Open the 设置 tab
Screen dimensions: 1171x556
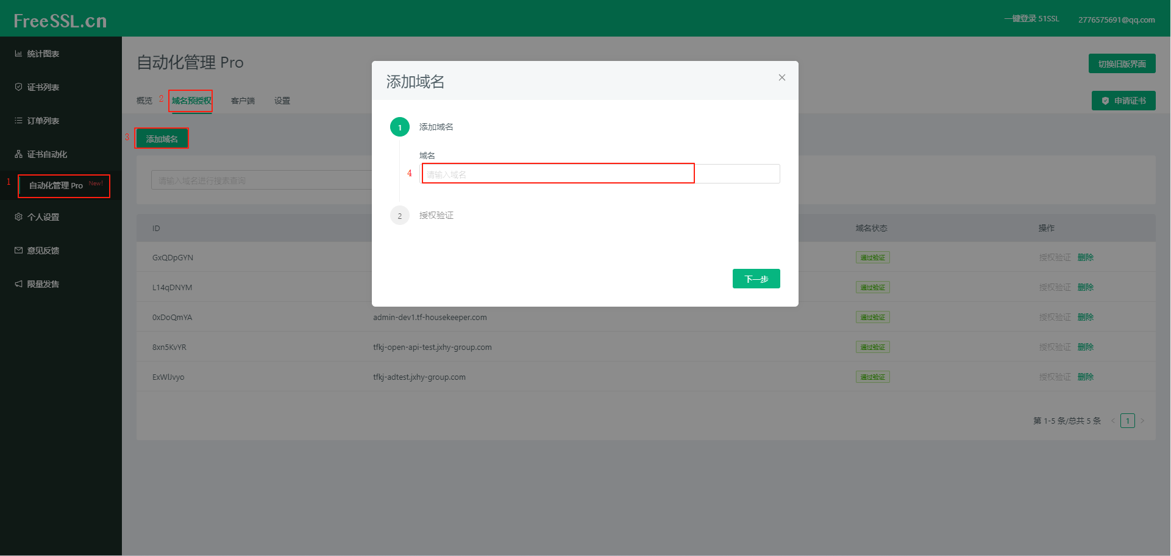tap(282, 101)
